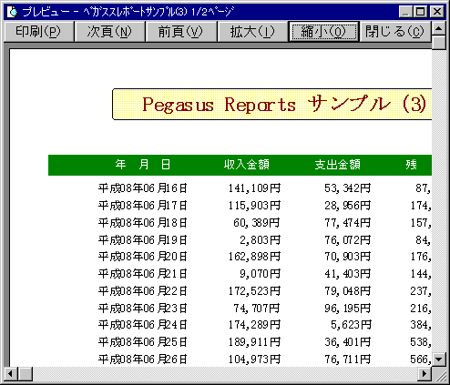
Task: Go to next page with 次頁(N)
Action: (110, 31)
